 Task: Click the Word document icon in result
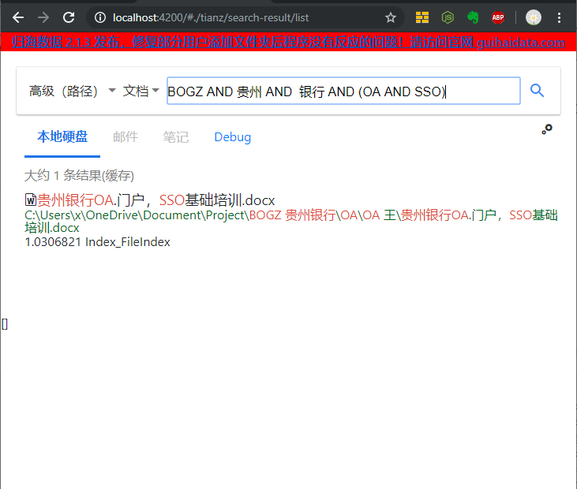click(31, 200)
